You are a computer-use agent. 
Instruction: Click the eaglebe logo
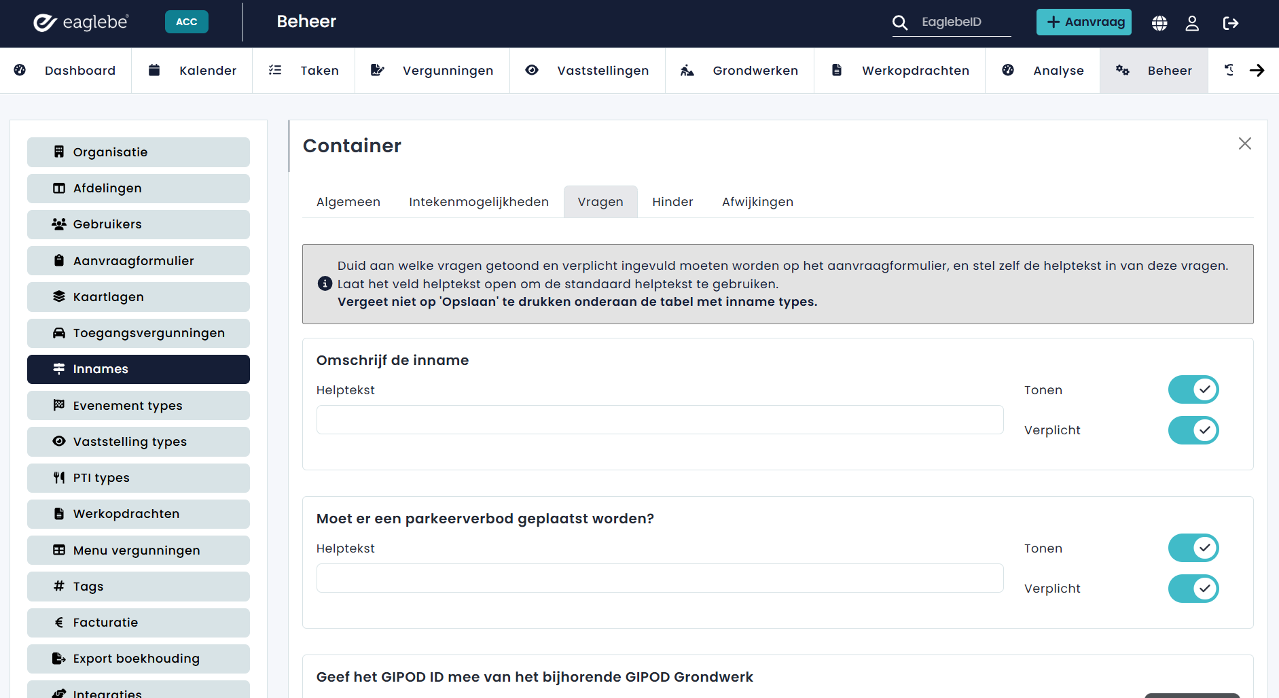(x=81, y=22)
